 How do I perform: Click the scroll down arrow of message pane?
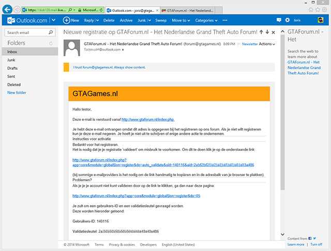tap(282, 234)
